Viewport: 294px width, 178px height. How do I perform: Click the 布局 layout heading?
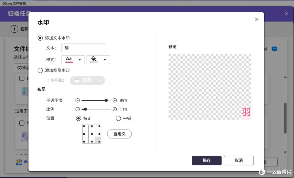[41, 89]
